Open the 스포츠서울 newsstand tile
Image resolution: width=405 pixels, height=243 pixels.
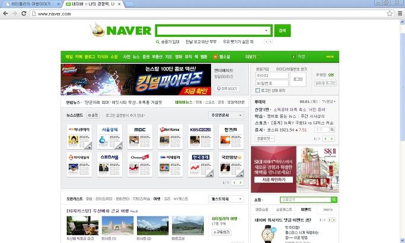point(110,165)
